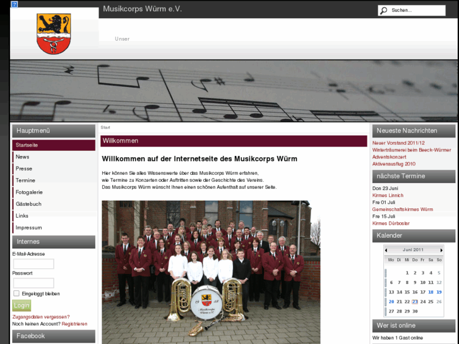
Task: Select calendar day 18
Action: (x=431, y=292)
